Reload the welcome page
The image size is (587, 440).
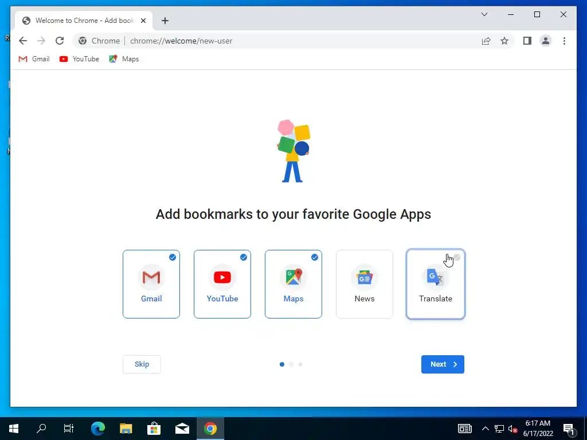point(60,41)
